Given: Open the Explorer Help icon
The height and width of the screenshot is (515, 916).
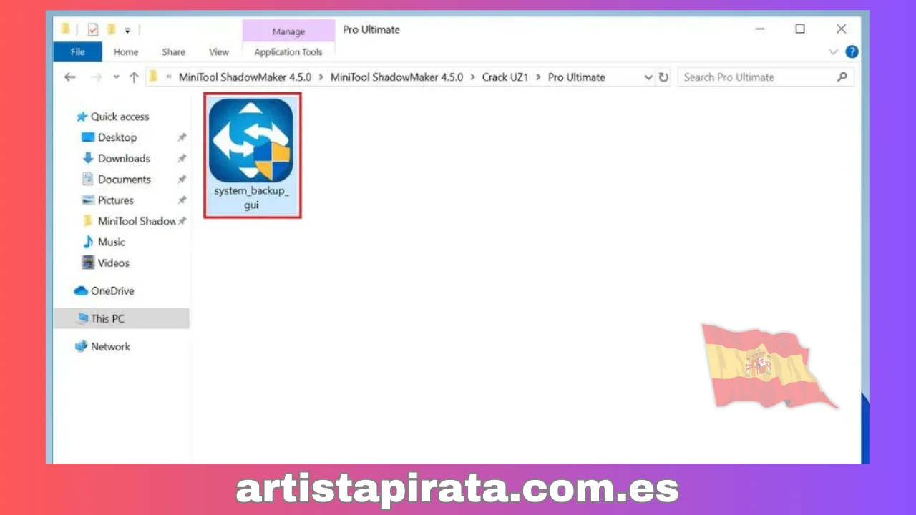Looking at the screenshot, I should [852, 51].
